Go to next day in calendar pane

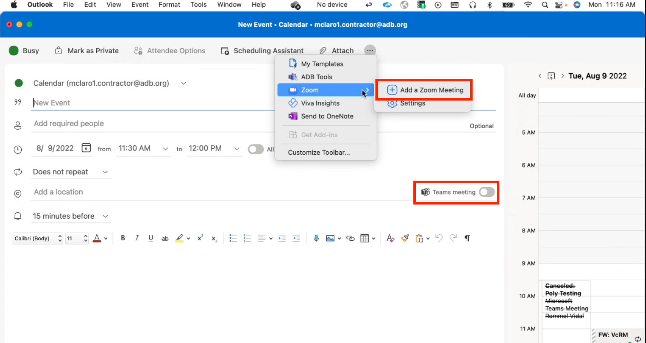562,76
